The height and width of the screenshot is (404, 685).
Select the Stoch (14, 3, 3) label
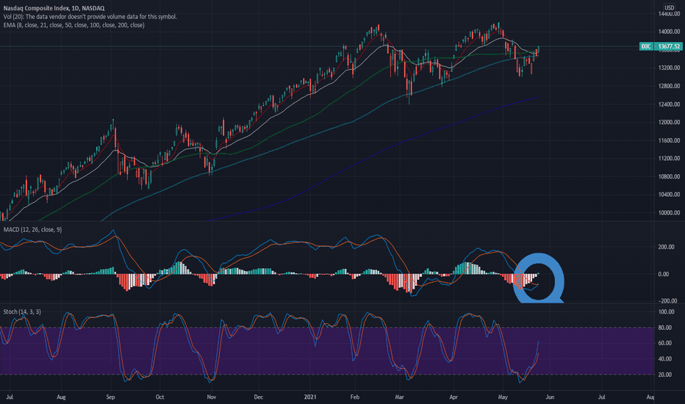[22, 311]
